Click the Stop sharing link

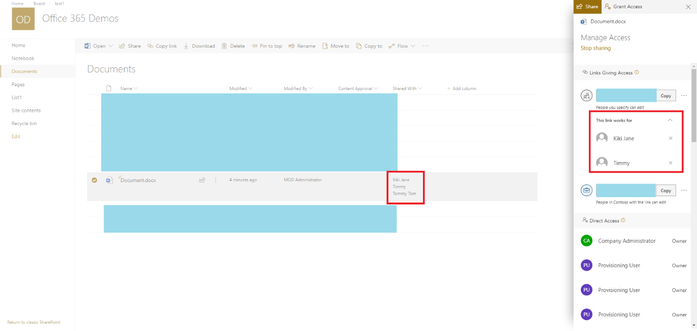pyautogui.click(x=596, y=48)
